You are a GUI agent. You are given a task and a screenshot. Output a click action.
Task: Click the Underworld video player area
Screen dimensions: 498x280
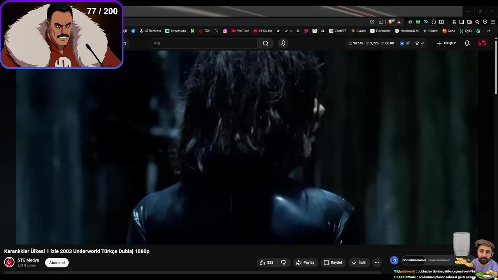pyautogui.click(x=247, y=147)
